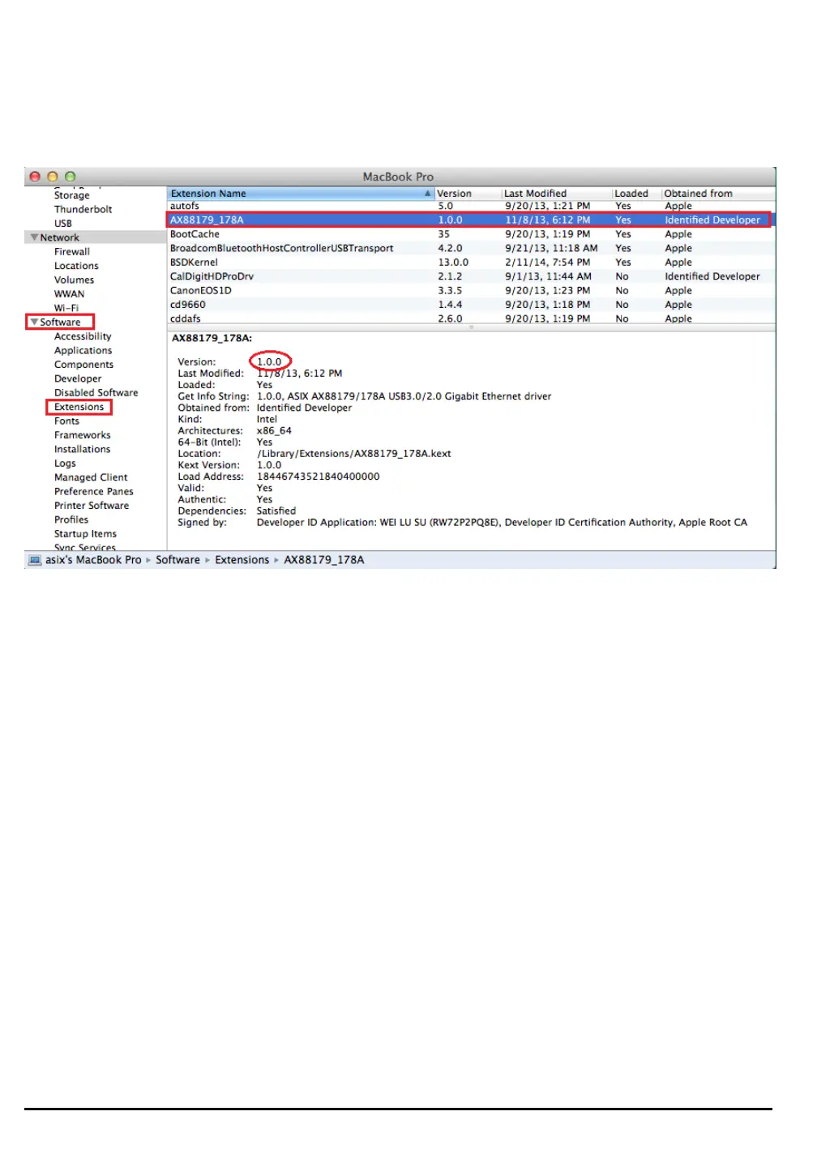Click AX88179_178A in the bottom path bar
Image resolution: width=817 pixels, height=1167 pixels.
[x=324, y=560]
